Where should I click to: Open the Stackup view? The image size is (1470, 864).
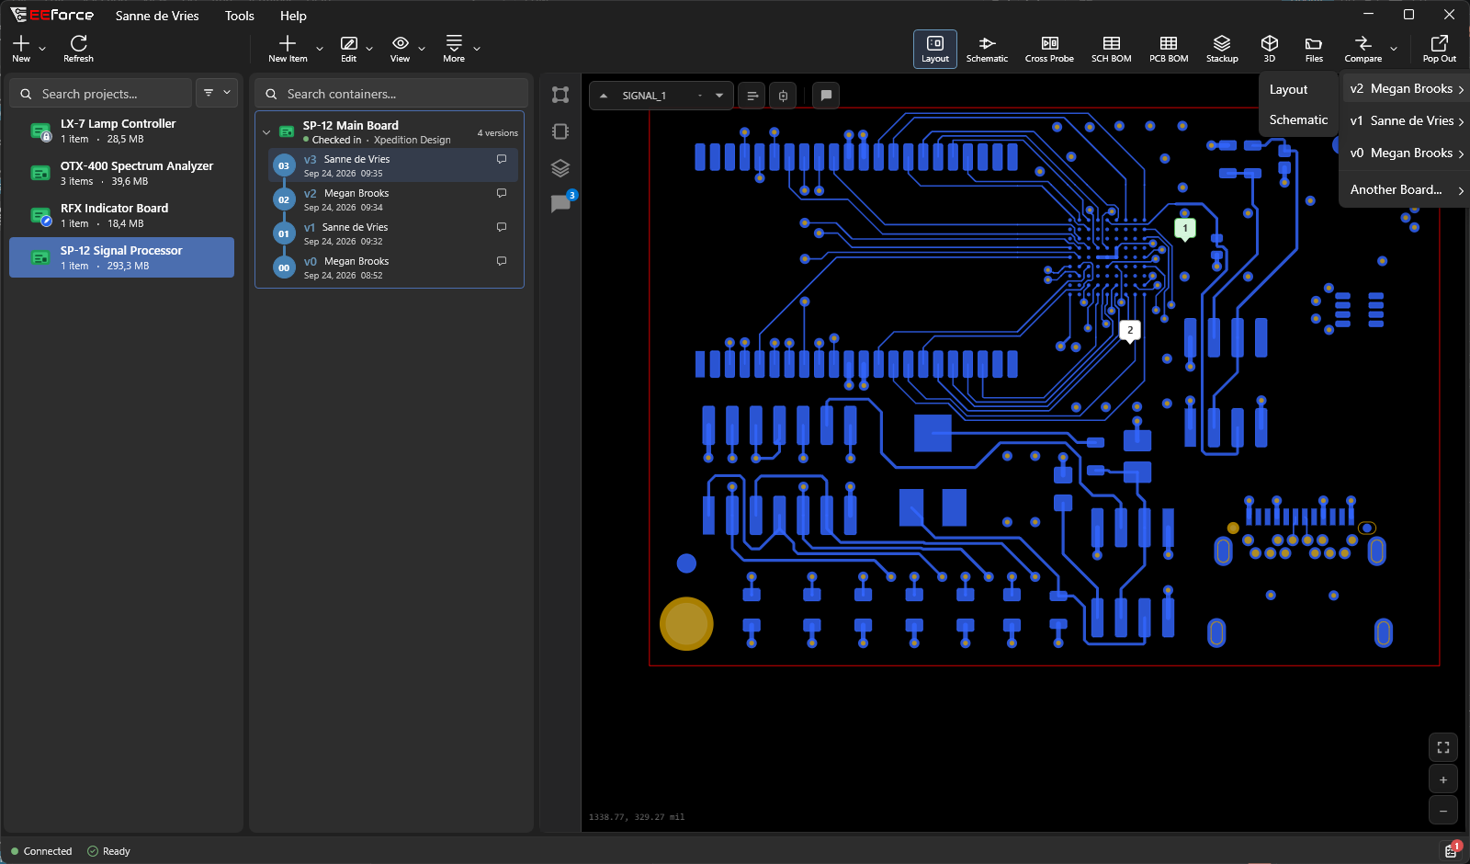(1222, 49)
